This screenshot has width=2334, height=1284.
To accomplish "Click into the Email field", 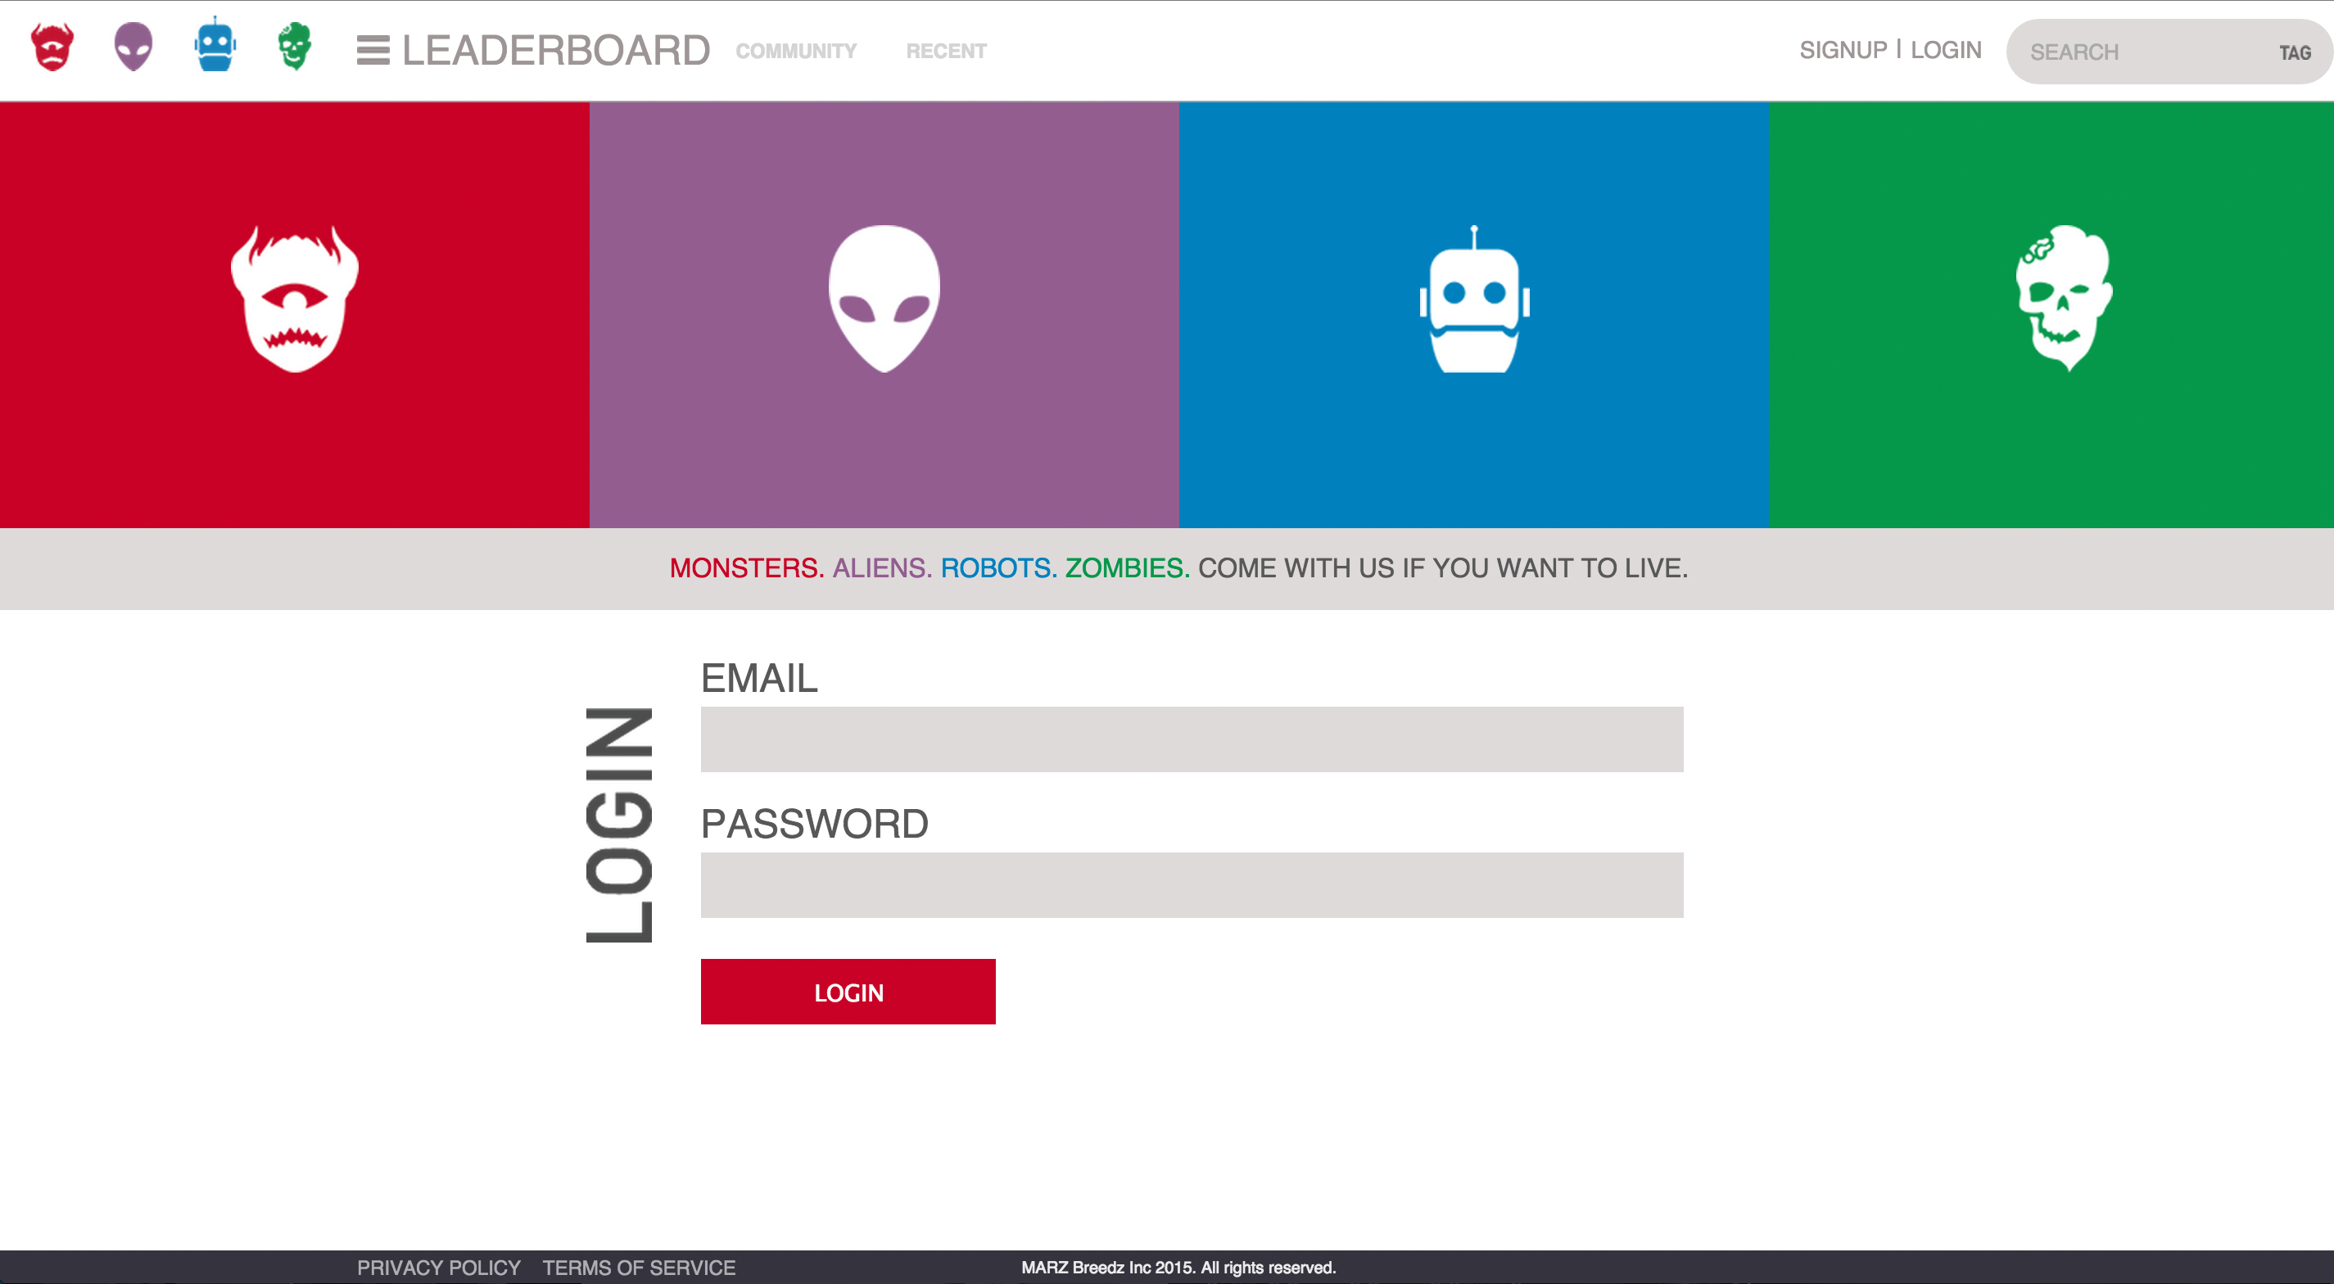I will click(1192, 739).
